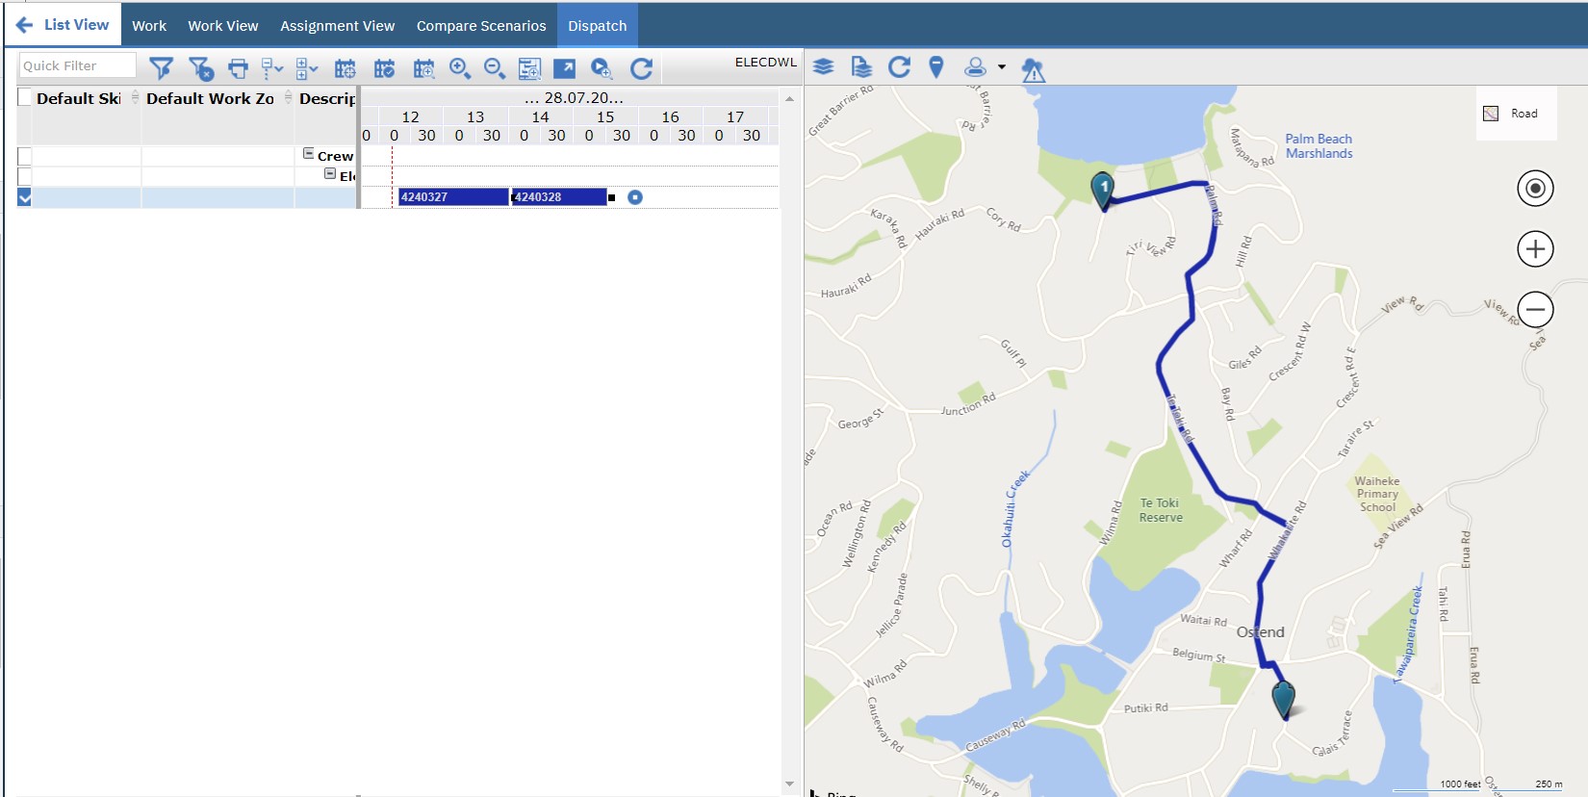Click the document layers map icon
Viewport: 1588px width, 797px height.
(861, 67)
